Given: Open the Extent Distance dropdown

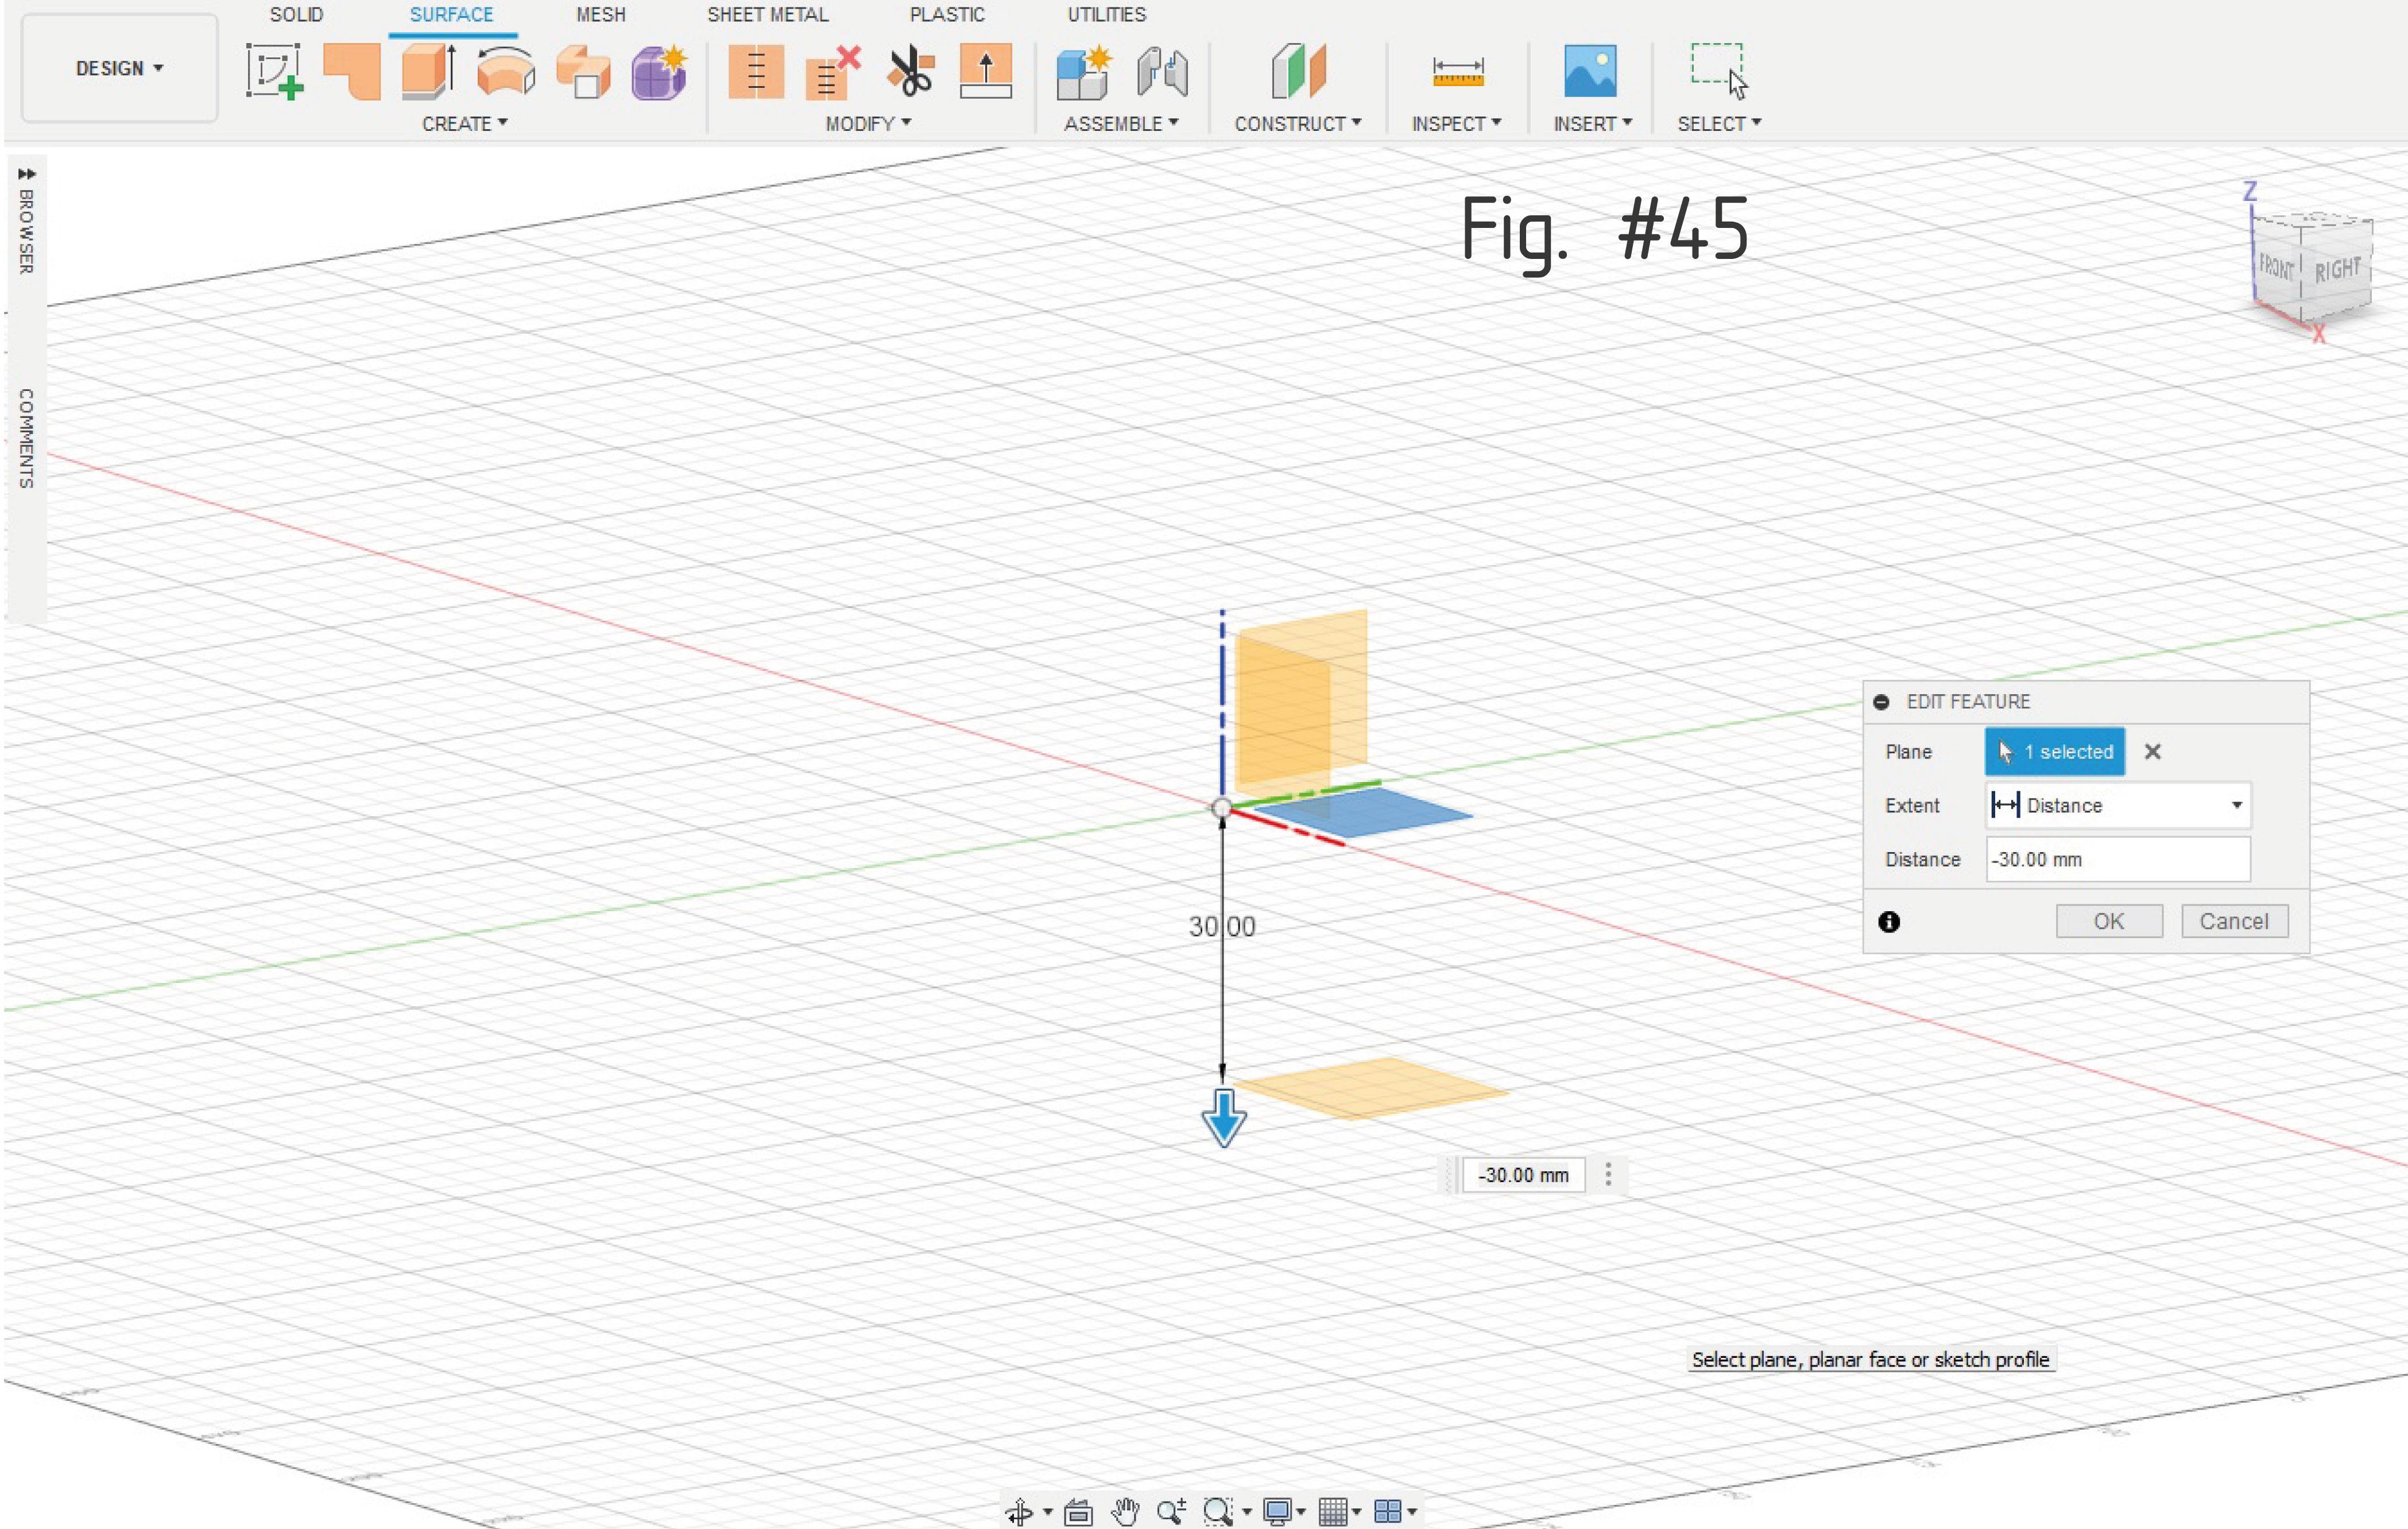Looking at the screenshot, I should click(x=2118, y=805).
